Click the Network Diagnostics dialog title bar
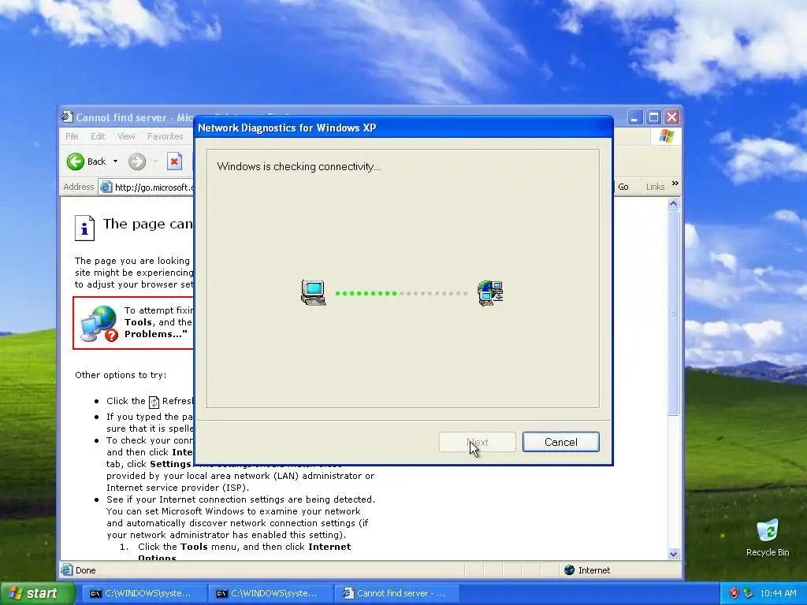Viewport: 807px width, 605px height. click(403, 128)
